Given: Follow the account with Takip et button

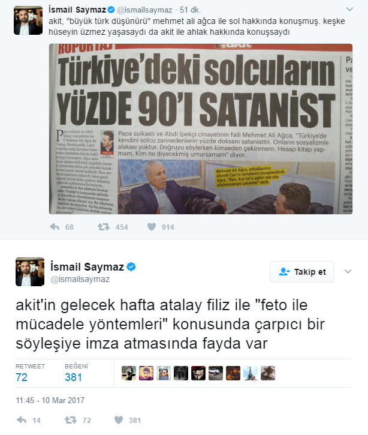Looking at the screenshot, I should pyautogui.click(x=301, y=272).
